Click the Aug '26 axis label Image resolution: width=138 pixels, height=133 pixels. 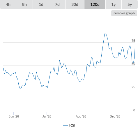[x=81, y=116]
